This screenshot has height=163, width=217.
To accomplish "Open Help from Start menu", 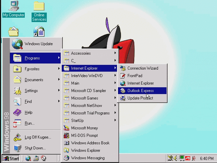I will [35, 112].
